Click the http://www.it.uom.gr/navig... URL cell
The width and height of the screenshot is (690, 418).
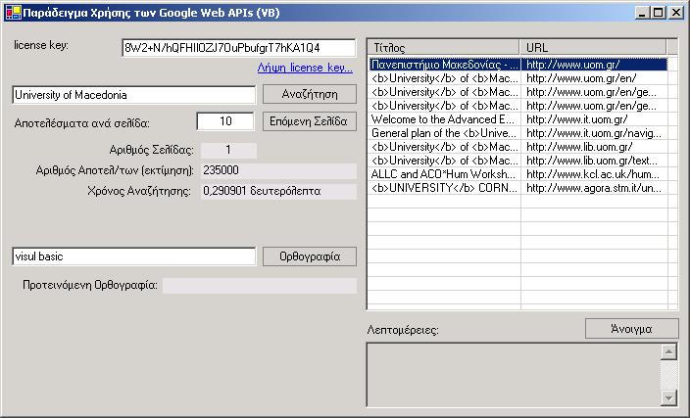click(594, 133)
